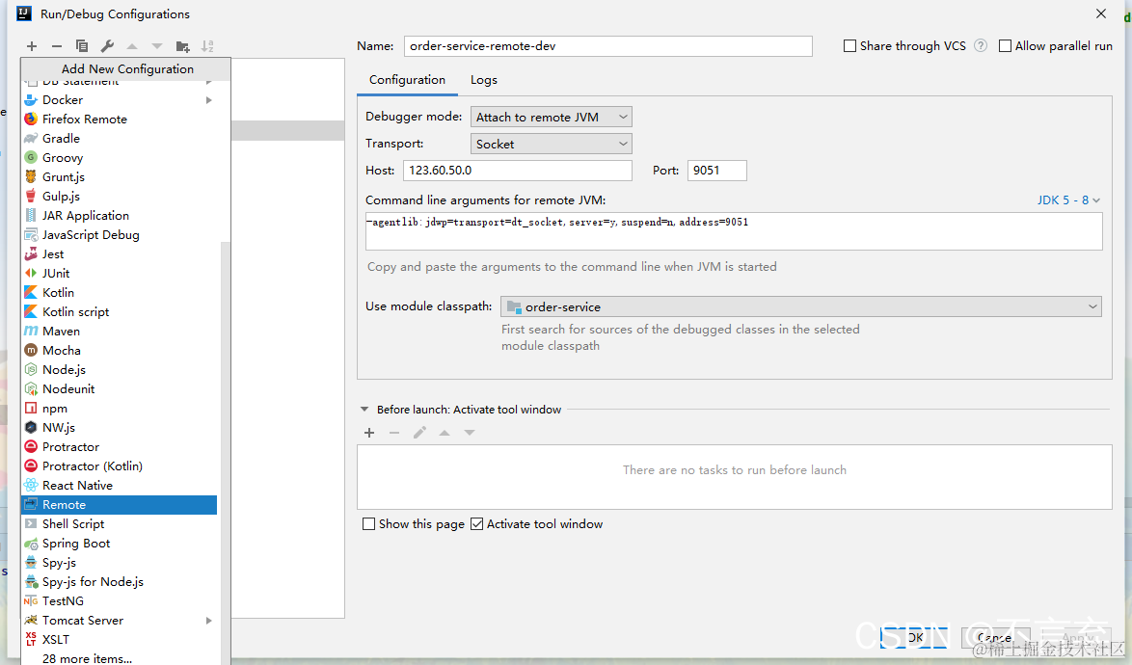Select Kotlin script entry
This screenshot has height=665, width=1132.
click(120, 311)
